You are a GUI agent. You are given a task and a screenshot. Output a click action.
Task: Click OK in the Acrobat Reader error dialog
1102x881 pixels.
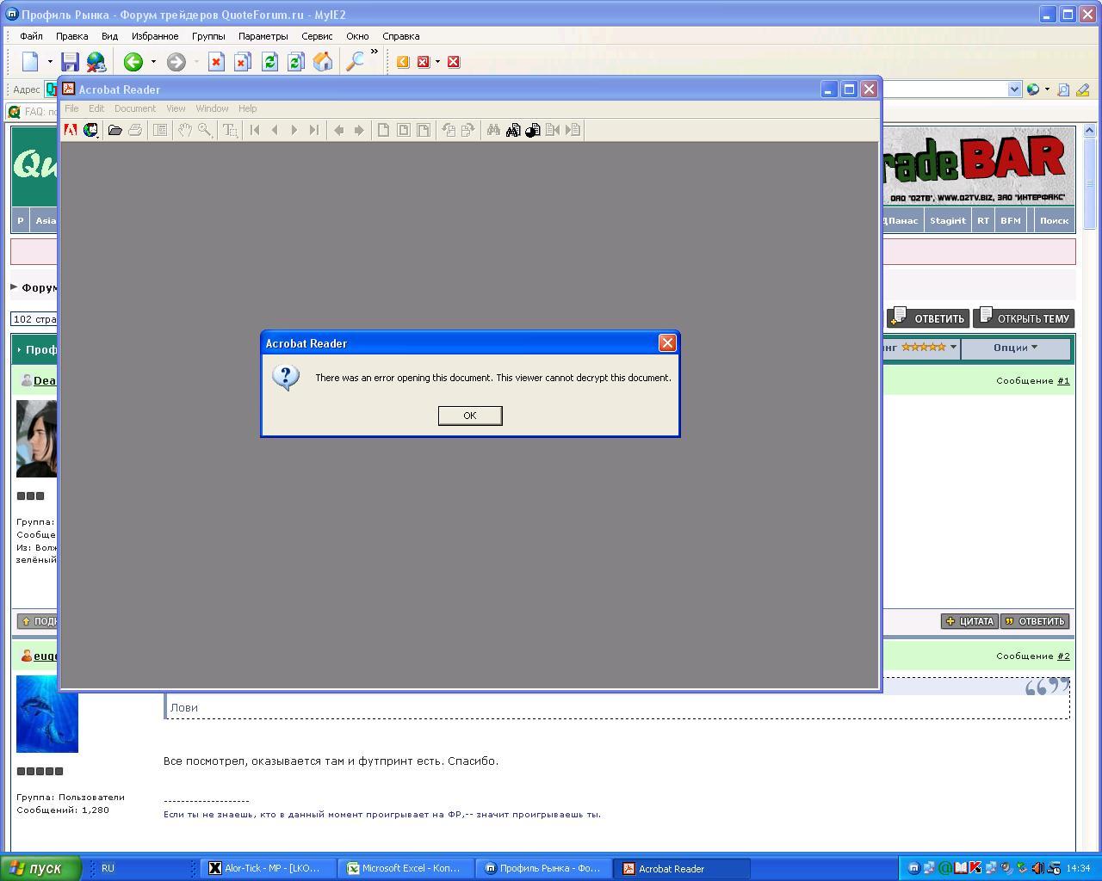[x=469, y=416]
